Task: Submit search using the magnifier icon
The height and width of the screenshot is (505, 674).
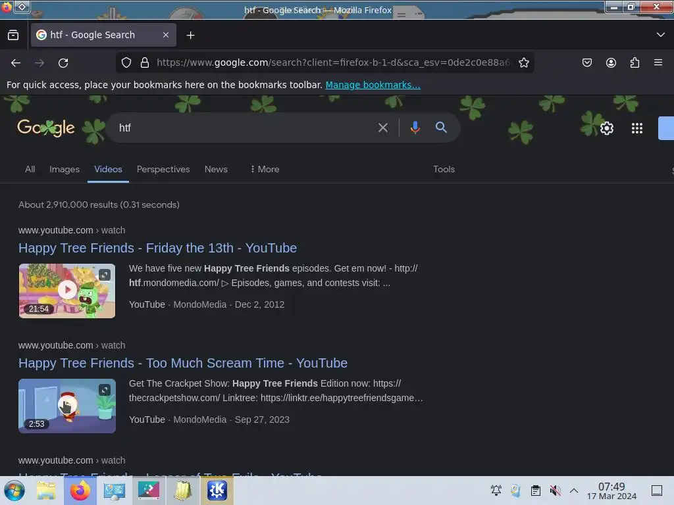Action: (x=441, y=128)
